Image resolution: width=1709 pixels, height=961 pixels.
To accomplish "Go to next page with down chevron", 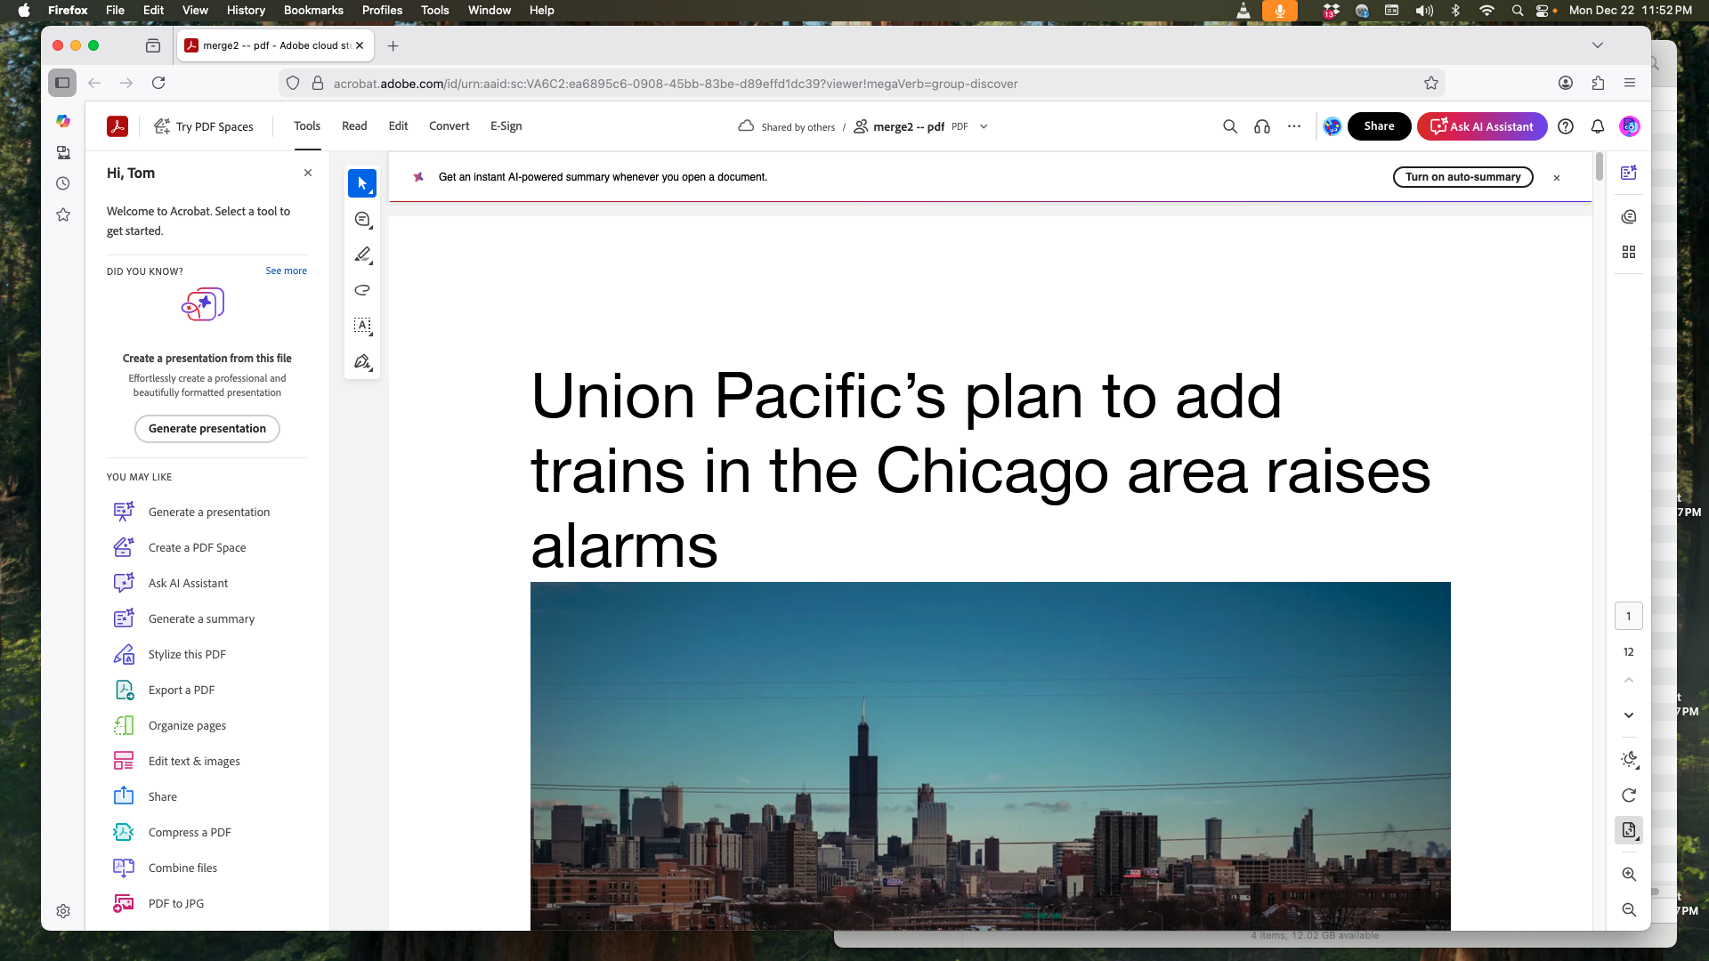I will pyautogui.click(x=1629, y=715).
